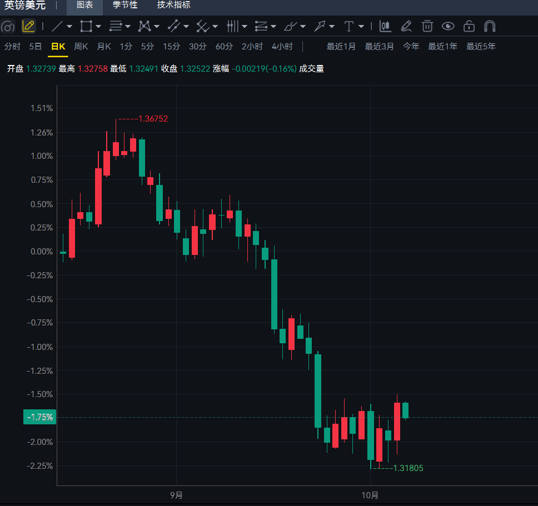Screen dimensions: 538x506
Task: Select the dotted channel lines tool
Action: click(261, 27)
